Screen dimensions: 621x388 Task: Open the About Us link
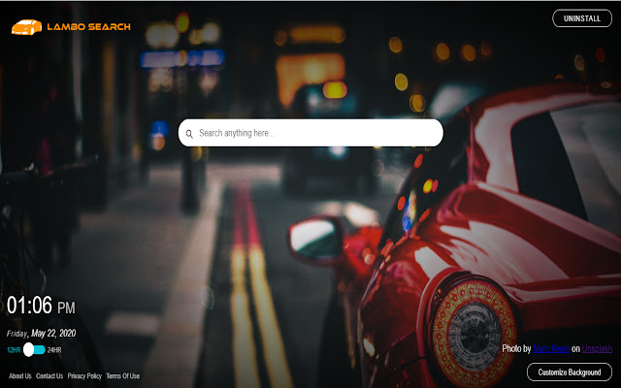coord(20,375)
